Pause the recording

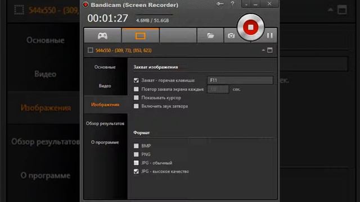(270, 35)
